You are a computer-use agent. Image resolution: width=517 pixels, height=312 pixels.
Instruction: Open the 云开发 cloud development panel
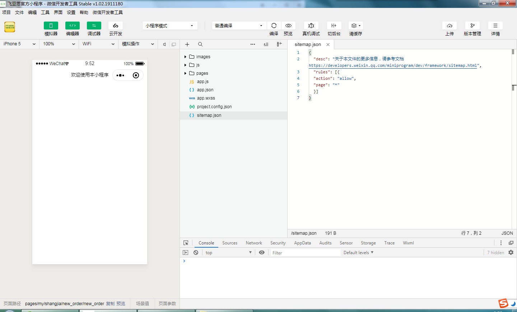point(116,26)
